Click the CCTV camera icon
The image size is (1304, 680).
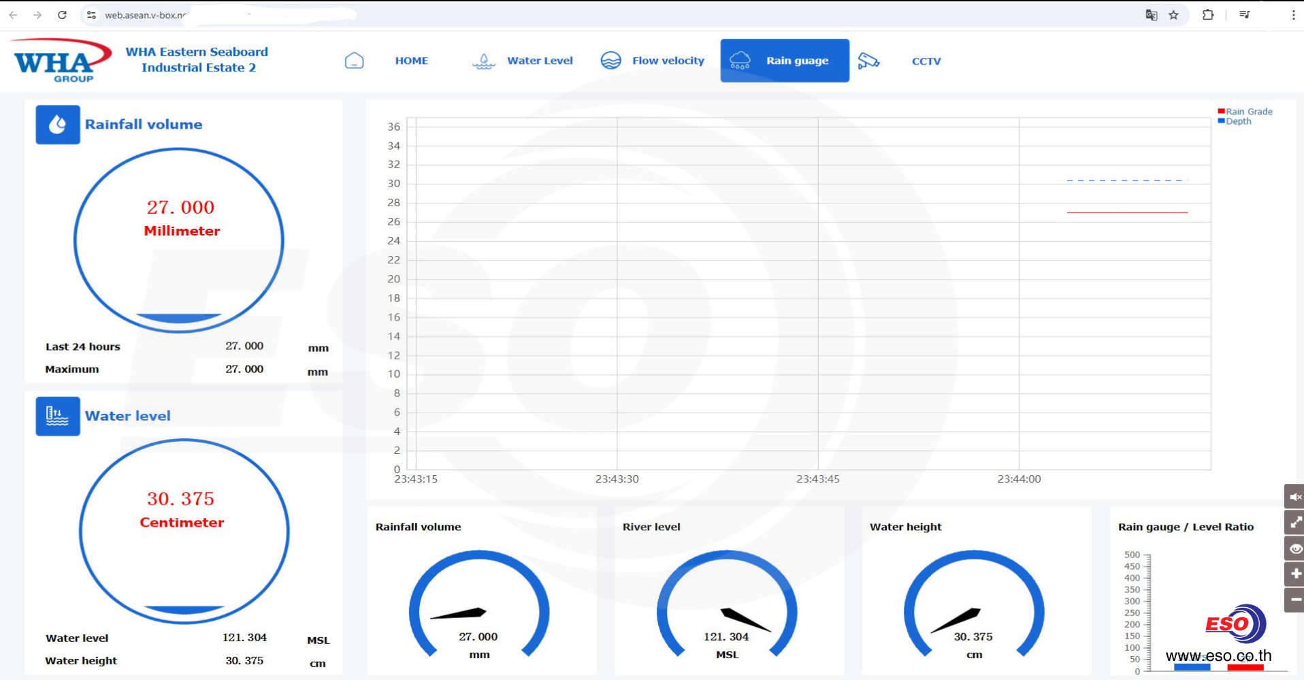[x=868, y=61]
